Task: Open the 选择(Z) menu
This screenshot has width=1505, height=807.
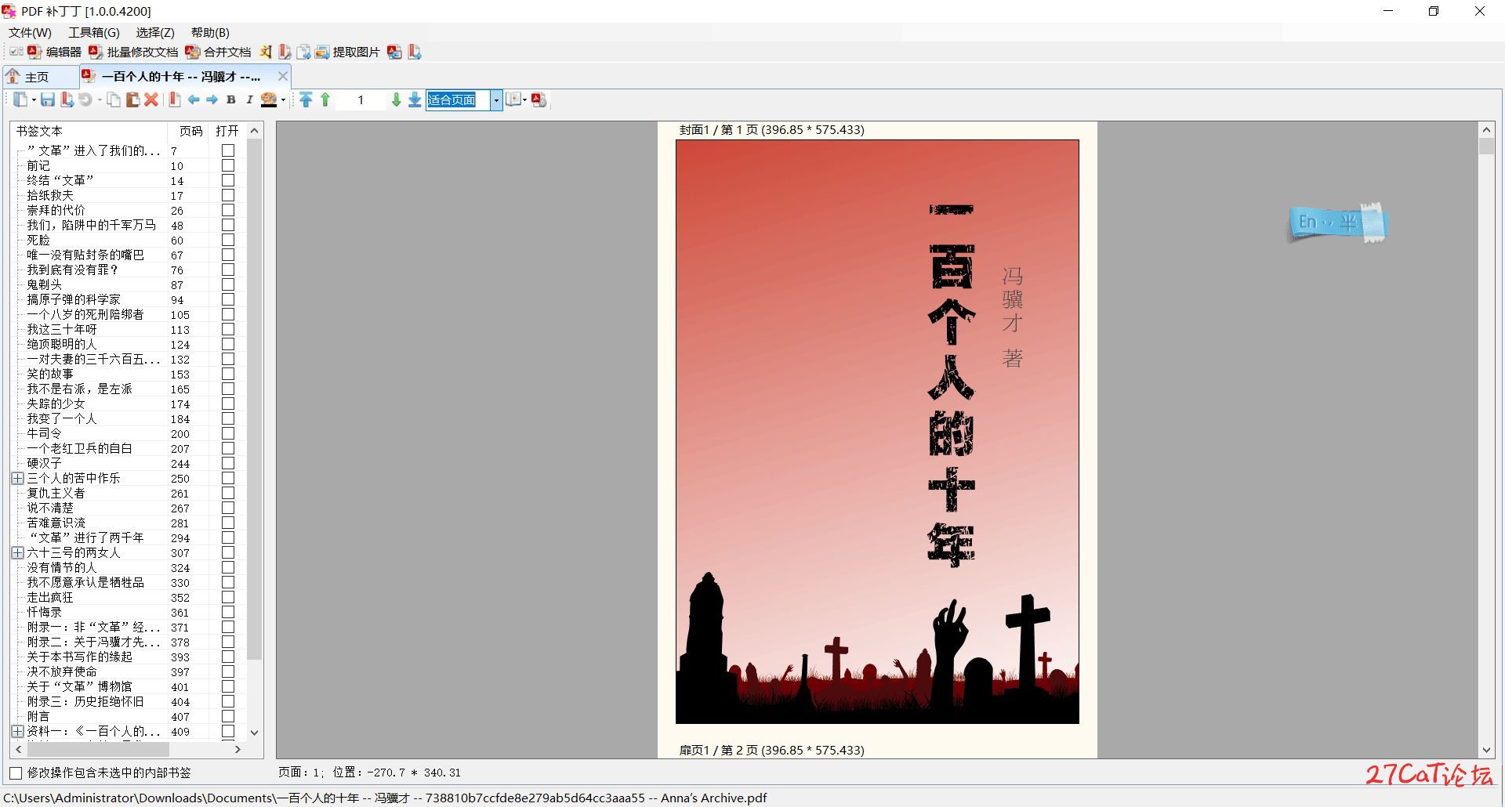Action: point(155,32)
